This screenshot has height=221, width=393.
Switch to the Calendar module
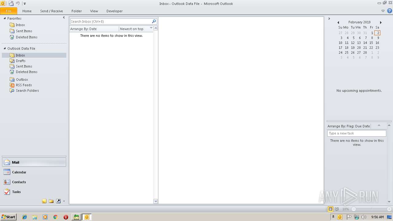[34, 172]
